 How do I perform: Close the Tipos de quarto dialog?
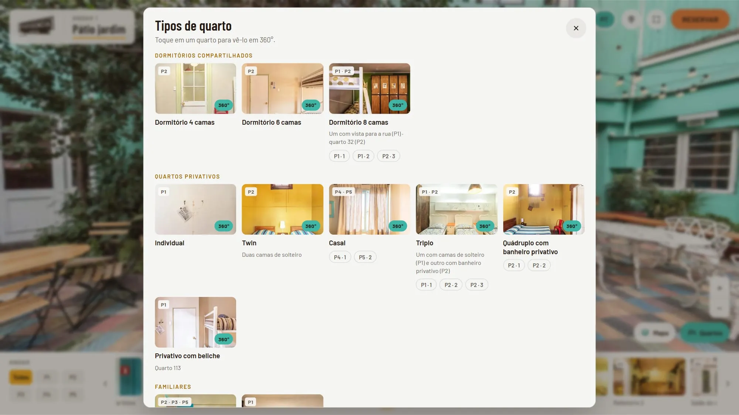click(x=576, y=28)
